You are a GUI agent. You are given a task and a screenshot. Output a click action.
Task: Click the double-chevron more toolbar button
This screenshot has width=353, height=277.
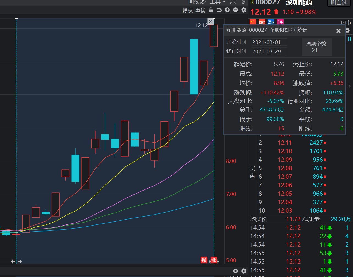(243, 2)
